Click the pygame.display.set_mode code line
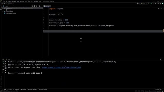 (x=81, y=26)
